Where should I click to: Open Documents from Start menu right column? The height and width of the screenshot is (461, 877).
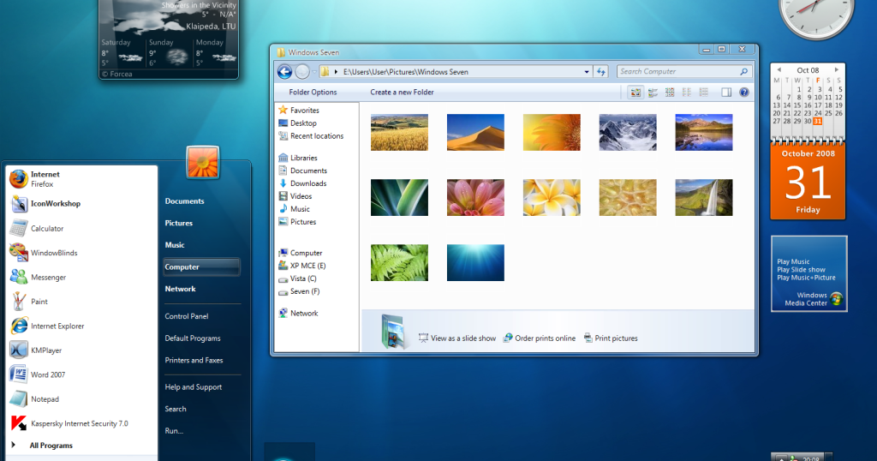pyautogui.click(x=185, y=201)
